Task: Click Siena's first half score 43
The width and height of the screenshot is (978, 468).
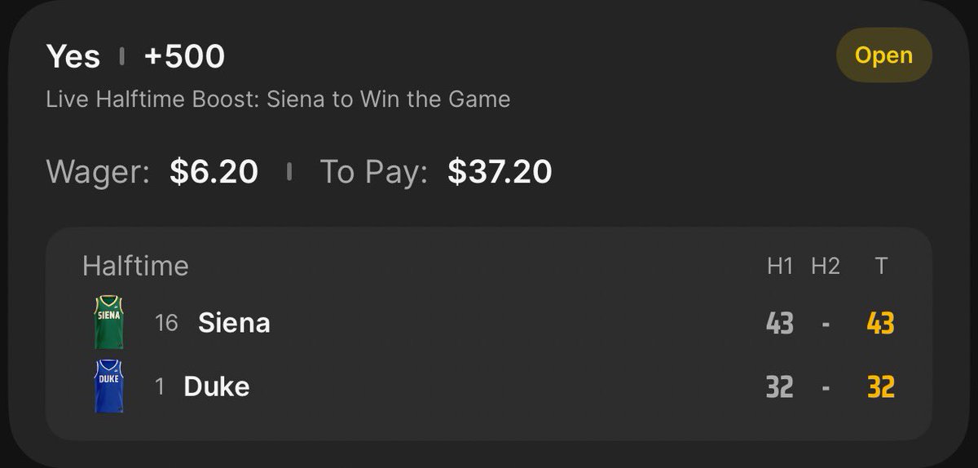Action: pyautogui.click(x=780, y=324)
